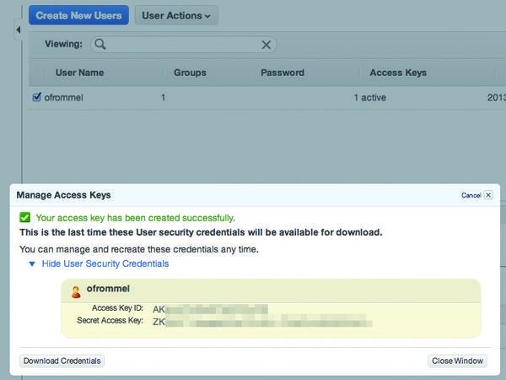The height and width of the screenshot is (380, 506).
Task: Sort by Groups column header
Action: coord(190,73)
